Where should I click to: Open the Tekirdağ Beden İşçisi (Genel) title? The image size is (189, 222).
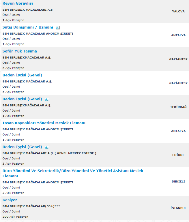click(x=22, y=99)
